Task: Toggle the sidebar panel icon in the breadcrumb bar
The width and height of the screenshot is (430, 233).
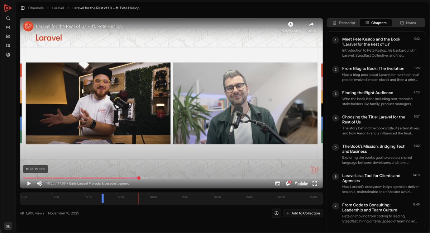Action: coord(23,8)
